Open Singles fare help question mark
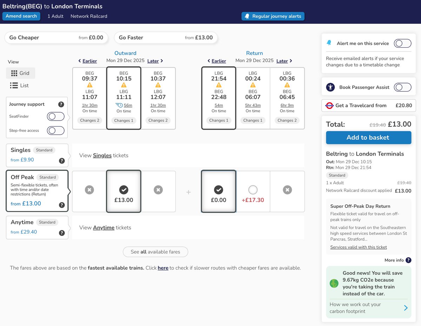The width and height of the screenshot is (421, 326). pyautogui.click(x=62, y=161)
